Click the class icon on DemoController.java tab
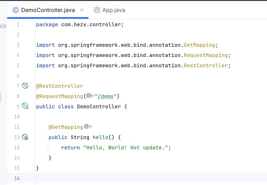 16,10
